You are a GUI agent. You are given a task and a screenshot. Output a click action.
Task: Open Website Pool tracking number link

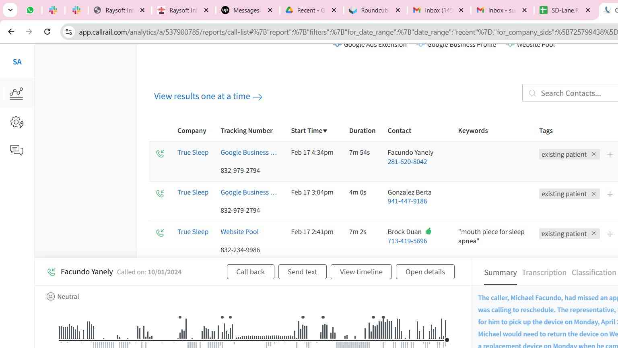coord(239,232)
